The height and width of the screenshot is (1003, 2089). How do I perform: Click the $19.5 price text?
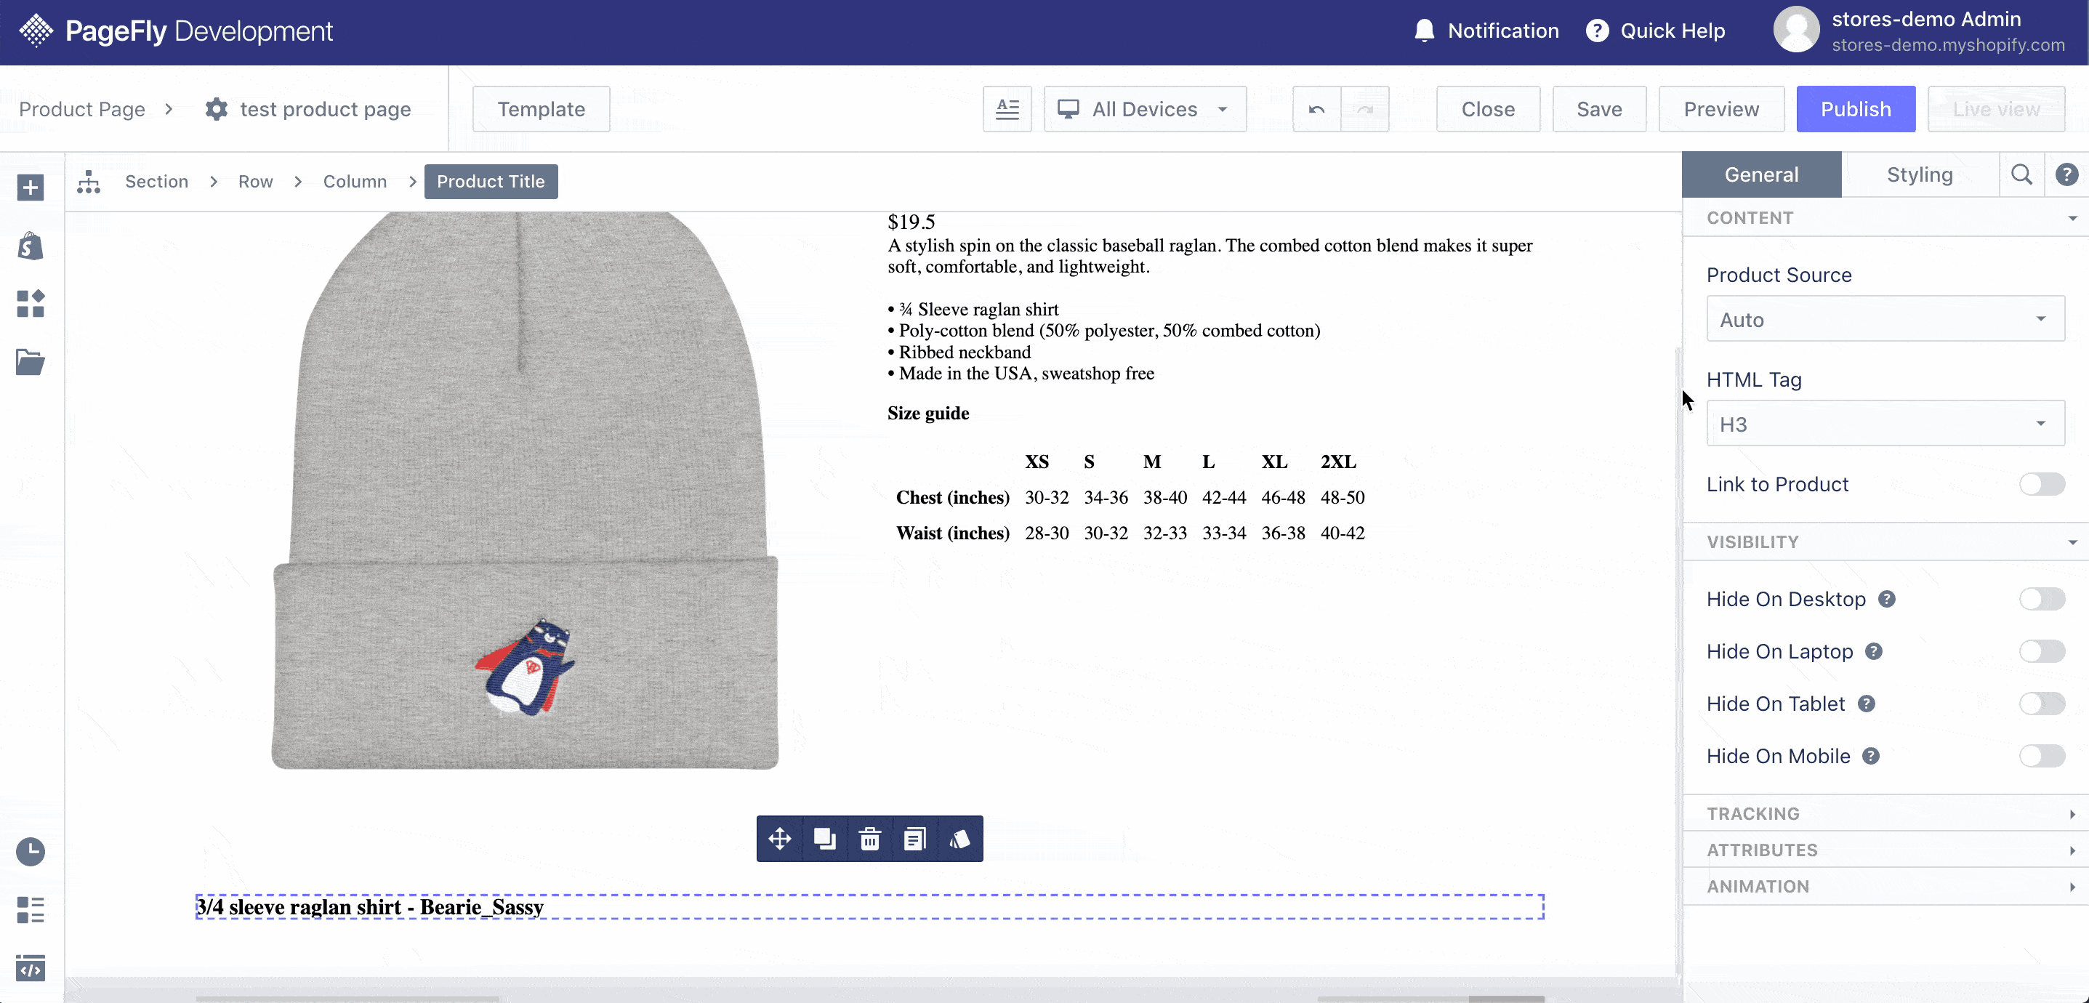click(x=911, y=222)
